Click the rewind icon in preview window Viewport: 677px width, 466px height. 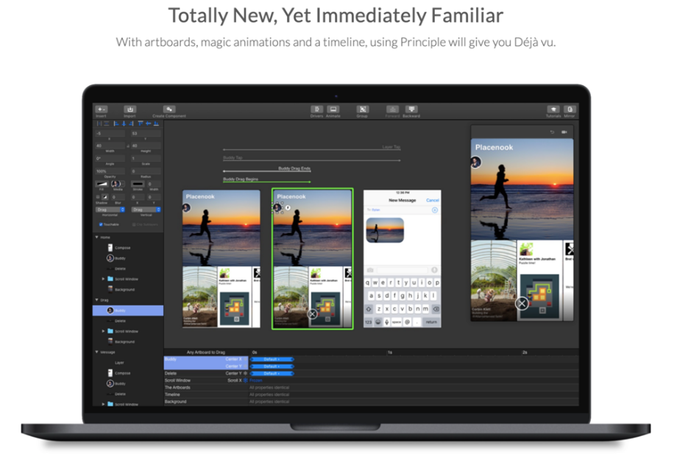tap(552, 132)
